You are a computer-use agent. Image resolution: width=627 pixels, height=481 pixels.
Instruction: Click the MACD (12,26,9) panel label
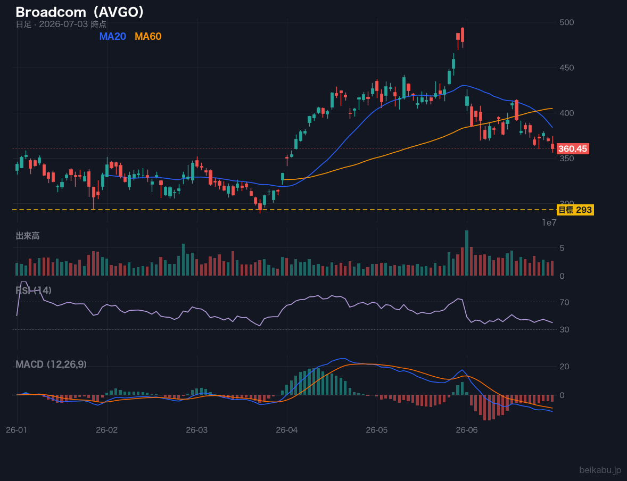point(51,364)
